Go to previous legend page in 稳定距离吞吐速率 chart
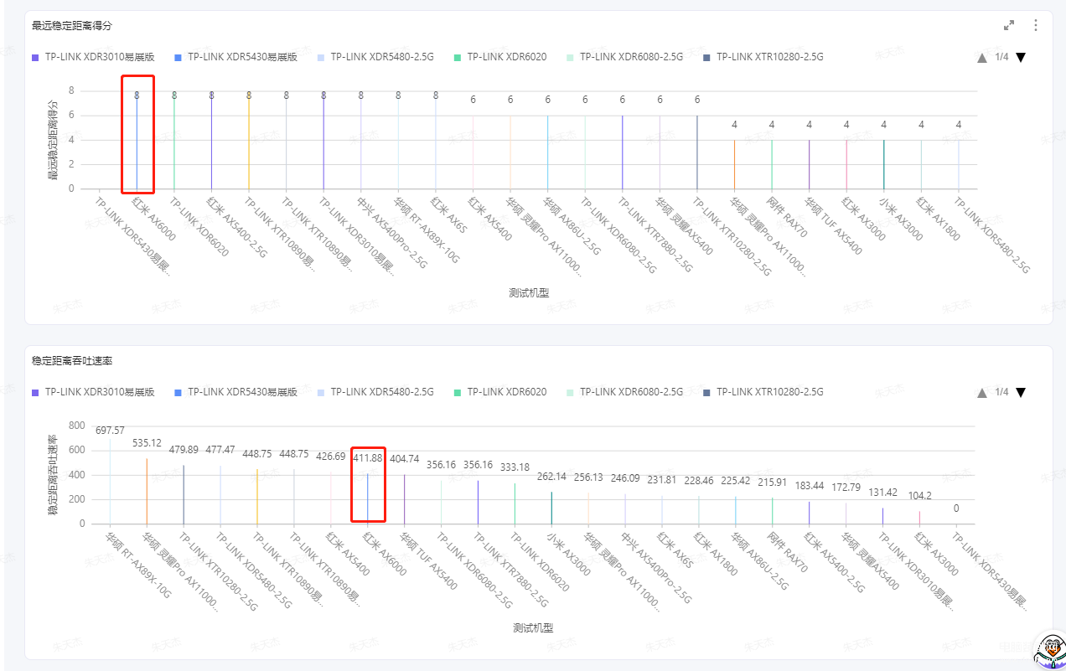The height and width of the screenshot is (671, 1066). click(x=982, y=392)
